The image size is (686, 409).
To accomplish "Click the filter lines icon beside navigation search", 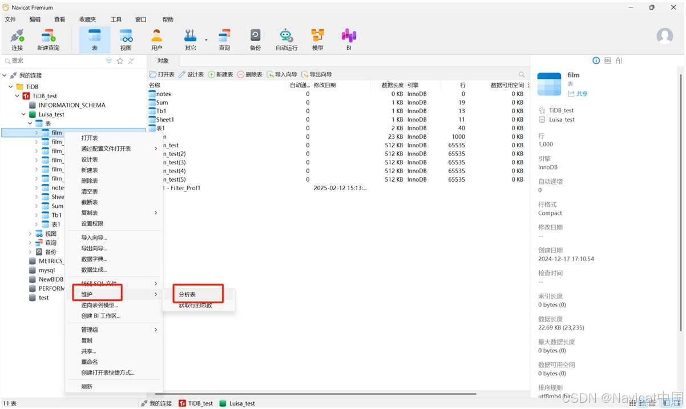I will [x=109, y=61].
